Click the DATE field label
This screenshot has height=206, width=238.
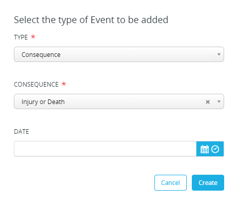point(22,132)
